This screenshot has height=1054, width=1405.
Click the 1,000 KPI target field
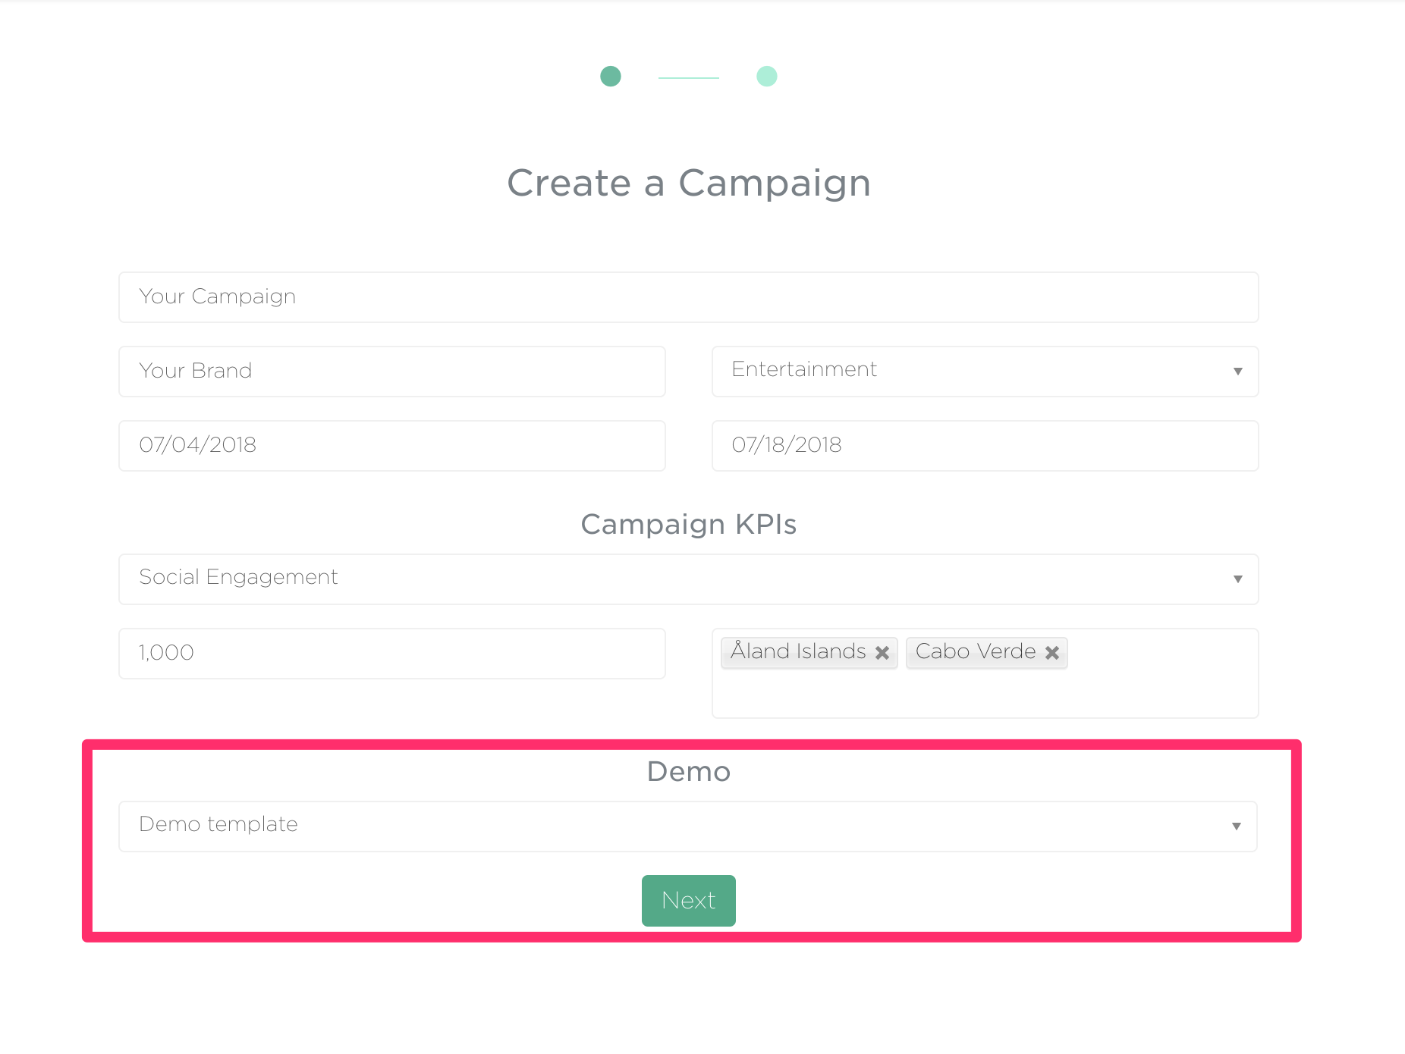click(x=392, y=654)
